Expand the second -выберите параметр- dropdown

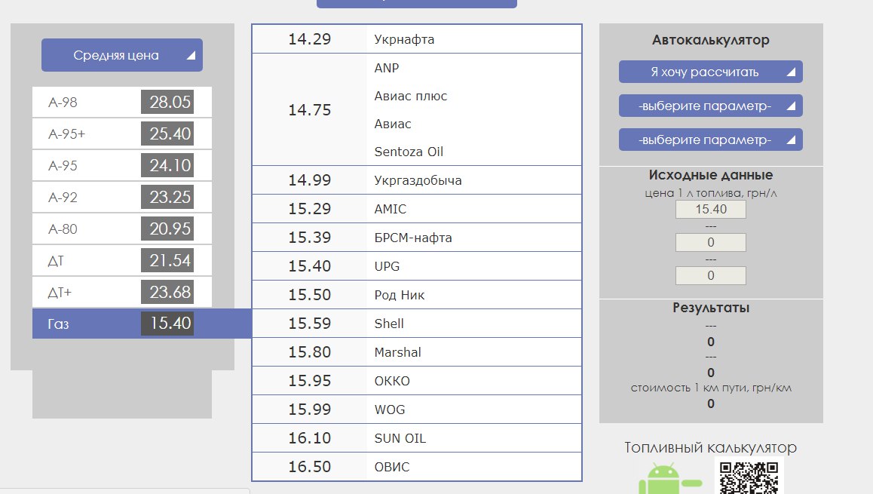pyautogui.click(x=710, y=140)
